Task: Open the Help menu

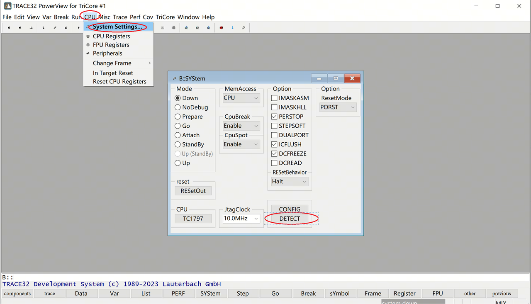Action: 208,17
